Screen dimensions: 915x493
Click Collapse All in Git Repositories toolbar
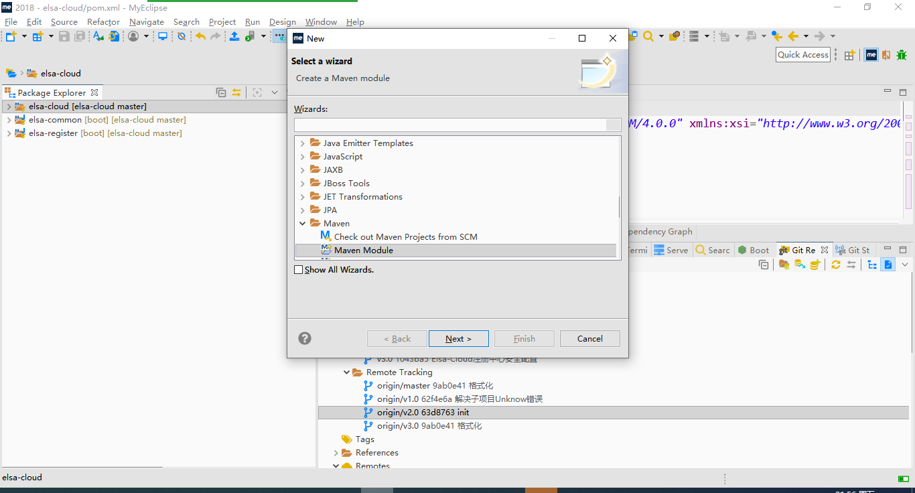[x=764, y=265]
